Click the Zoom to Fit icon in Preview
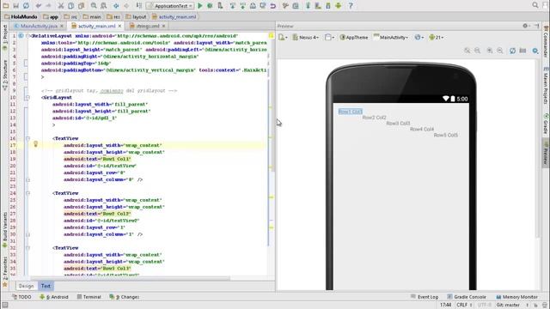Image resolution: width=550 pixels, height=309 pixels. [467, 51]
